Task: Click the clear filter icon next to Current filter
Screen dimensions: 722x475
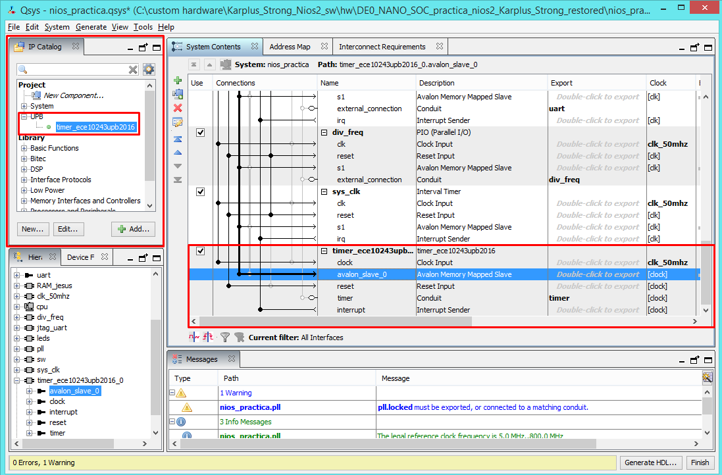Action: (239, 337)
